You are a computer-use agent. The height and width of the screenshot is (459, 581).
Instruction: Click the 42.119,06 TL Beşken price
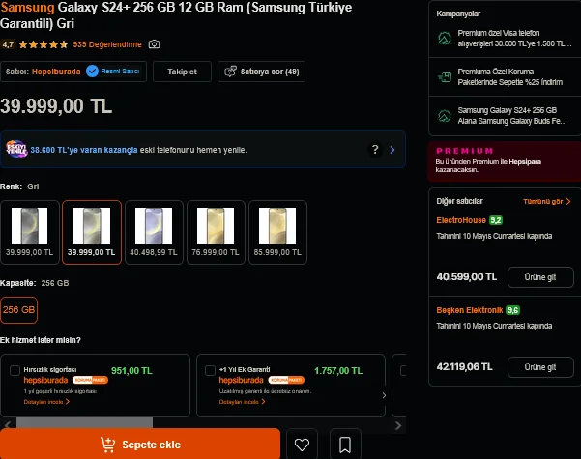tap(464, 367)
